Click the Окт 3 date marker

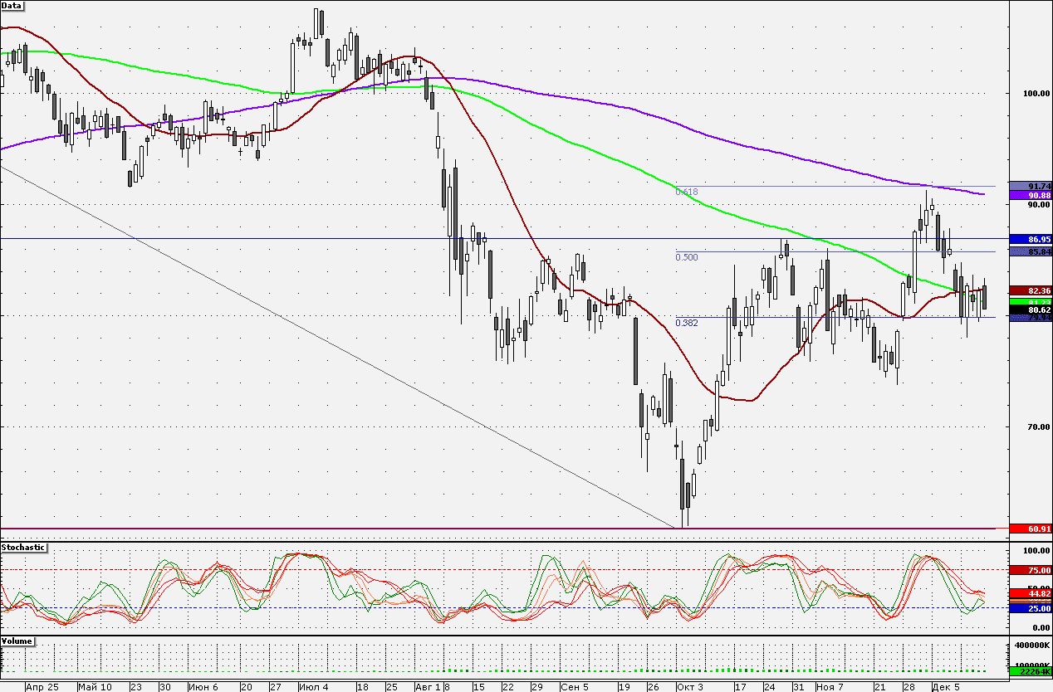689,687
